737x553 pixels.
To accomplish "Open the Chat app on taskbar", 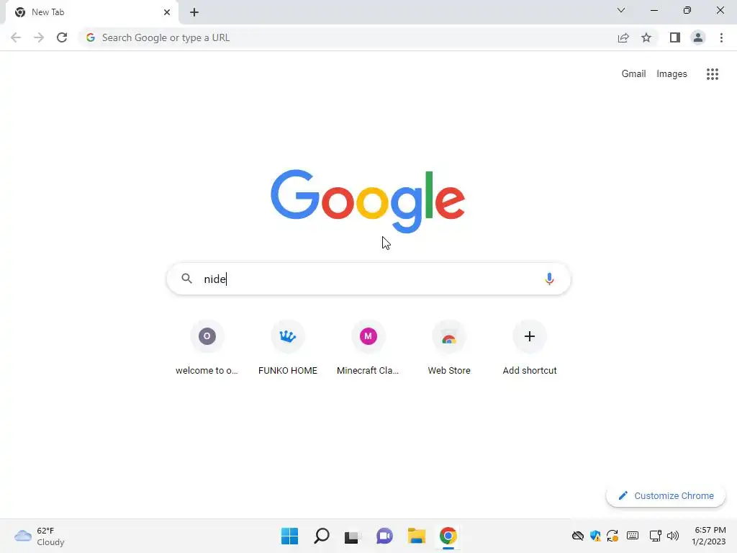I will coord(384,536).
